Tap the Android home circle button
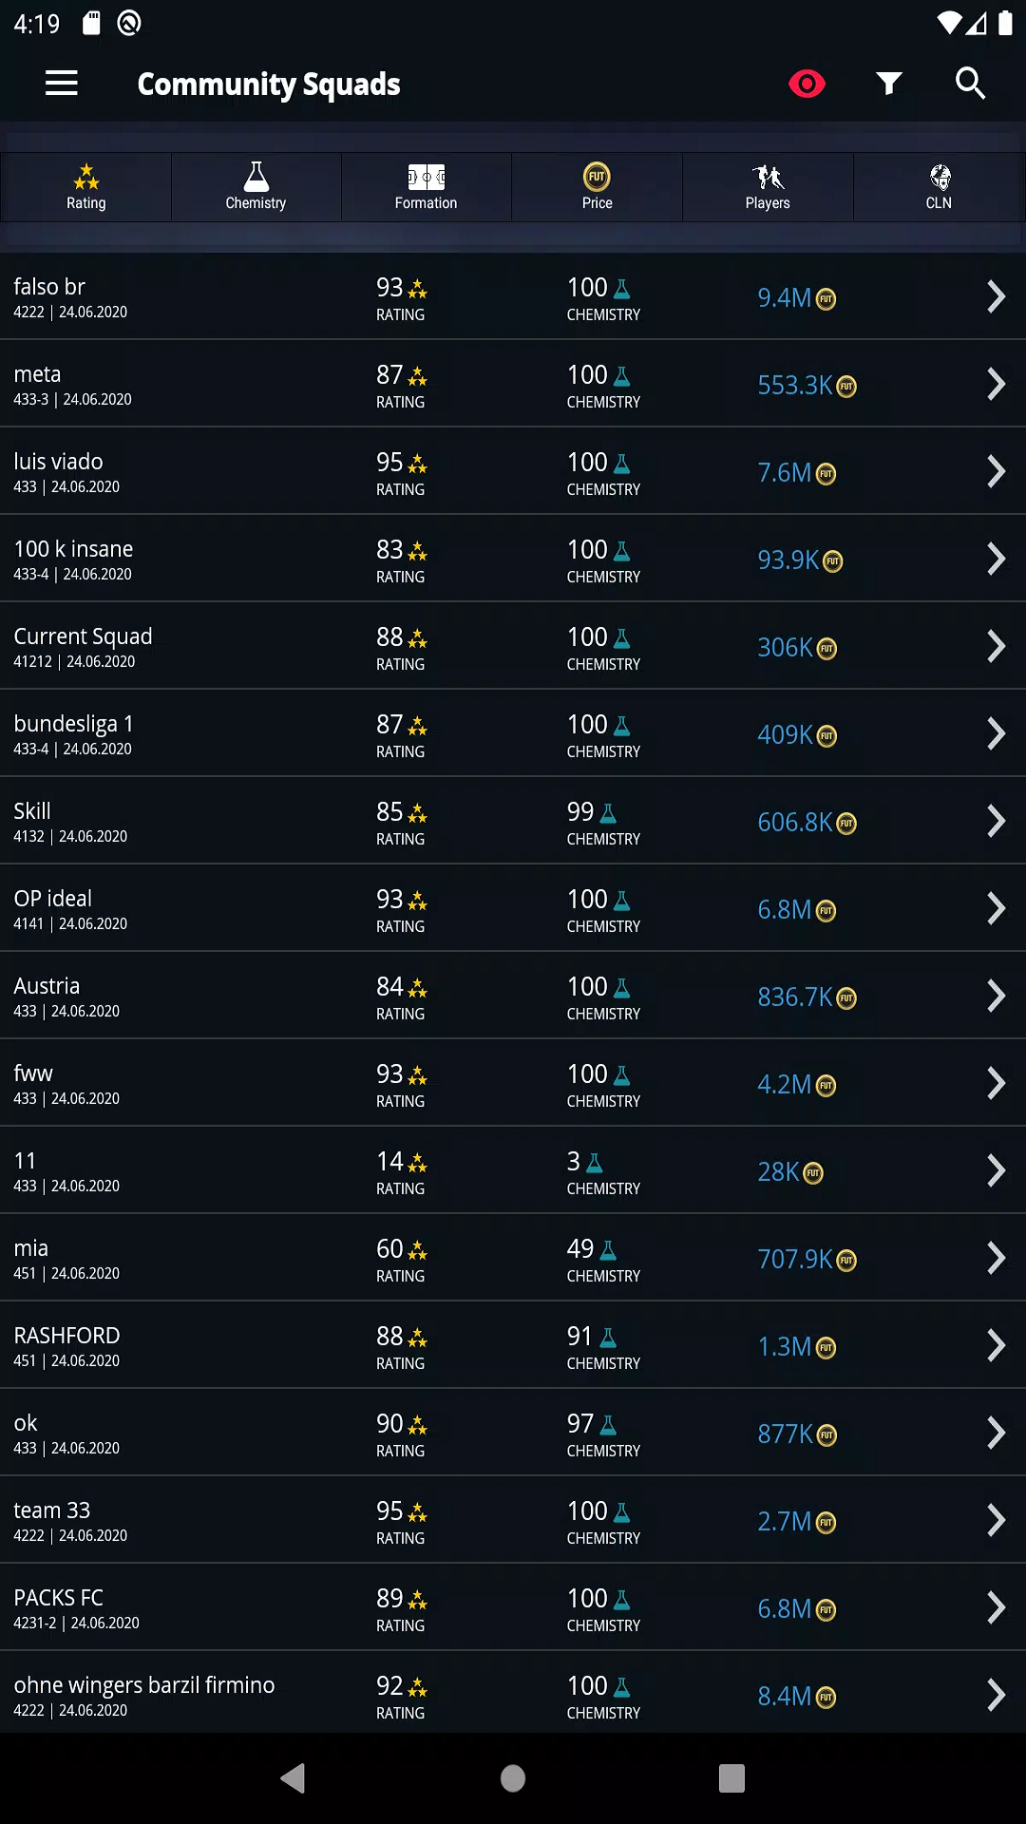1026x1824 pixels. (513, 1778)
